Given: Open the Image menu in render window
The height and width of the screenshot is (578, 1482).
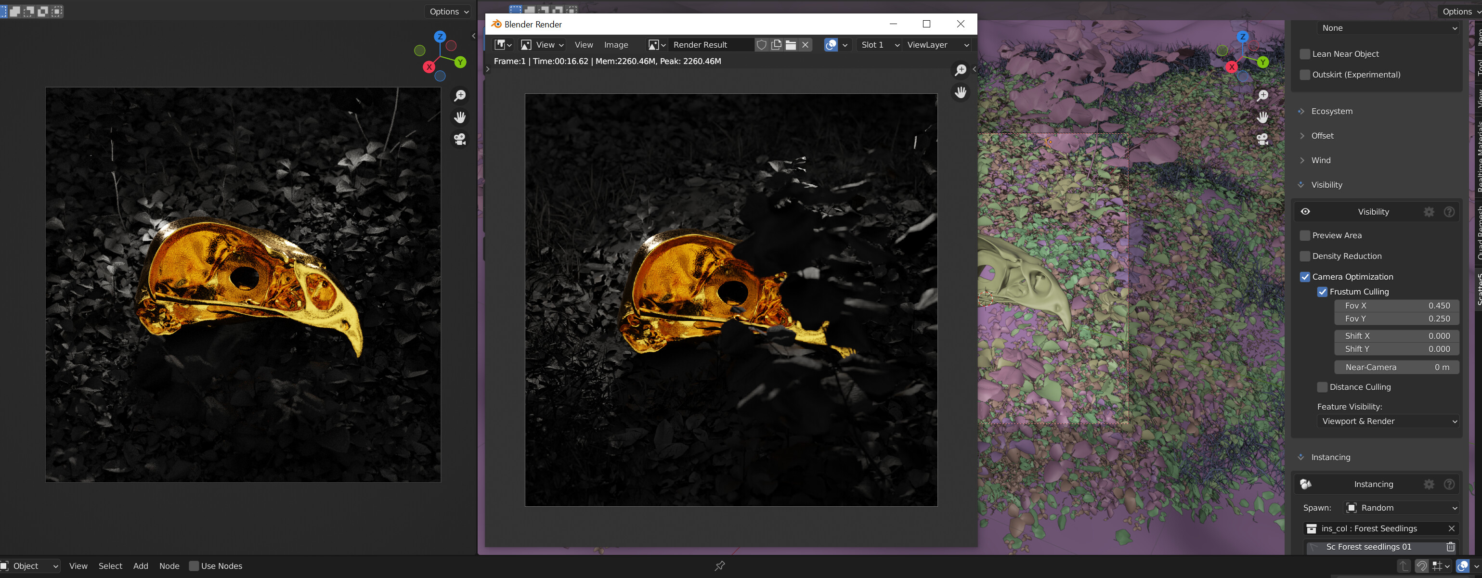Looking at the screenshot, I should tap(616, 45).
